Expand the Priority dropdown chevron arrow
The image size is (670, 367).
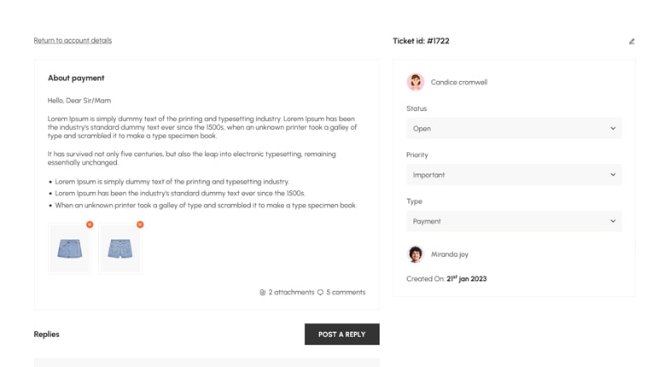point(613,175)
